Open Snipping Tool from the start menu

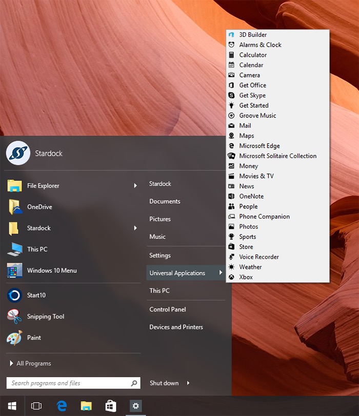pos(45,316)
